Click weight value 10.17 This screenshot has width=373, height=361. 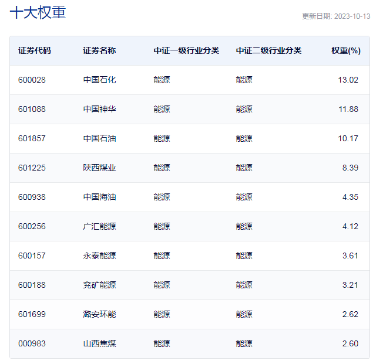348,138
